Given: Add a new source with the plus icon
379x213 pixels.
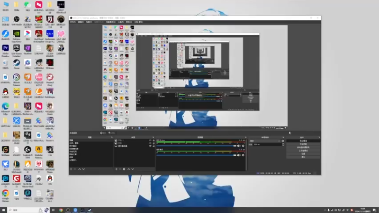Looking at the screenshot, I should (x=116, y=169).
